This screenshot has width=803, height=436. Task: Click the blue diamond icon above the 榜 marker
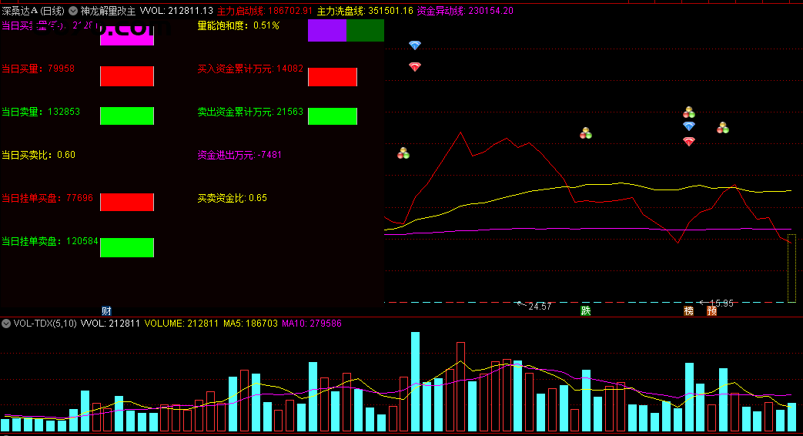[689, 126]
